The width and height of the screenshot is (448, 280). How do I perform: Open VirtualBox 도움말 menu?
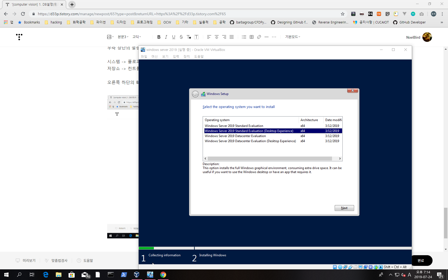(x=199, y=57)
